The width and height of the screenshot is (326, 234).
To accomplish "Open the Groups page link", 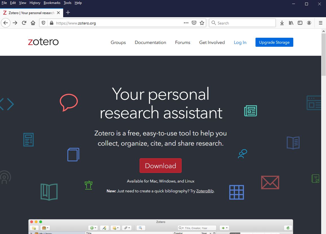I will coord(118,42).
